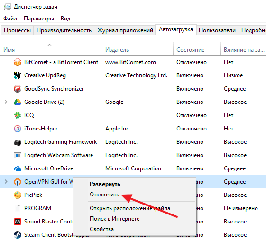Image resolution: width=266 pixels, height=242 pixels.
Task: Click the Creative Technology Ltd. publisher cell
Action: [x=136, y=75]
